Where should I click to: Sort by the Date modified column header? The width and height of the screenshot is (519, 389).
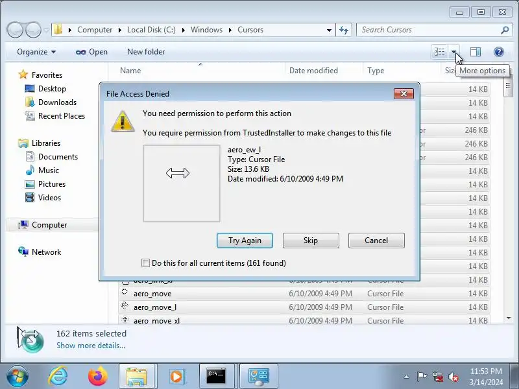coord(313,71)
